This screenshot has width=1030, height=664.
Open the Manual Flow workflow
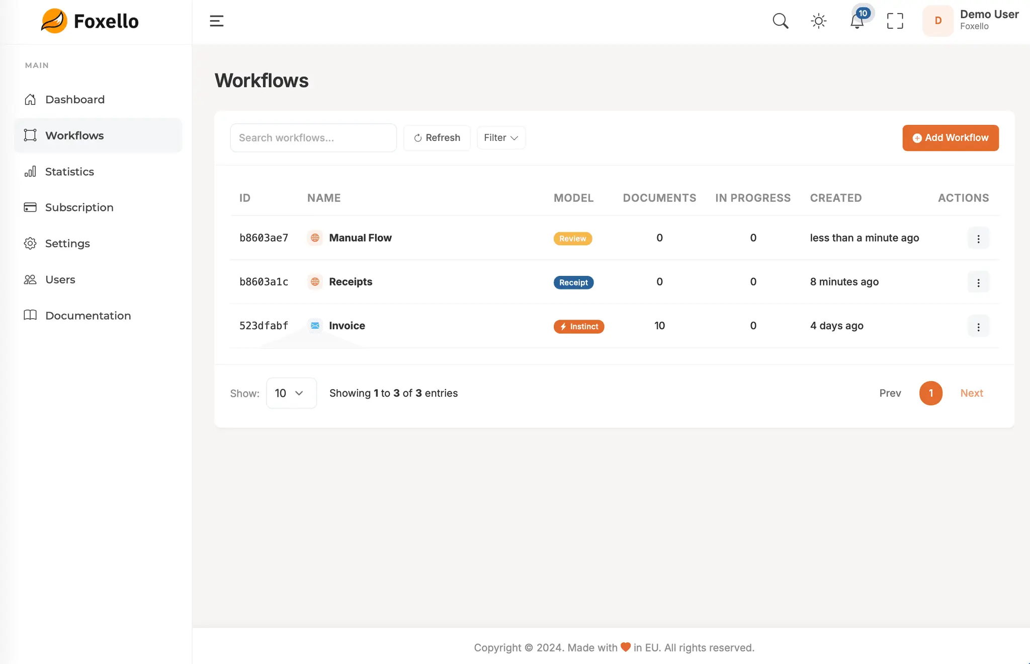(360, 238)
